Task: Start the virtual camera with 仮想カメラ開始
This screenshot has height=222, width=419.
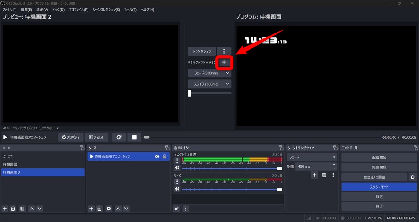Action: pyautogui.click(x=374, y=177)
